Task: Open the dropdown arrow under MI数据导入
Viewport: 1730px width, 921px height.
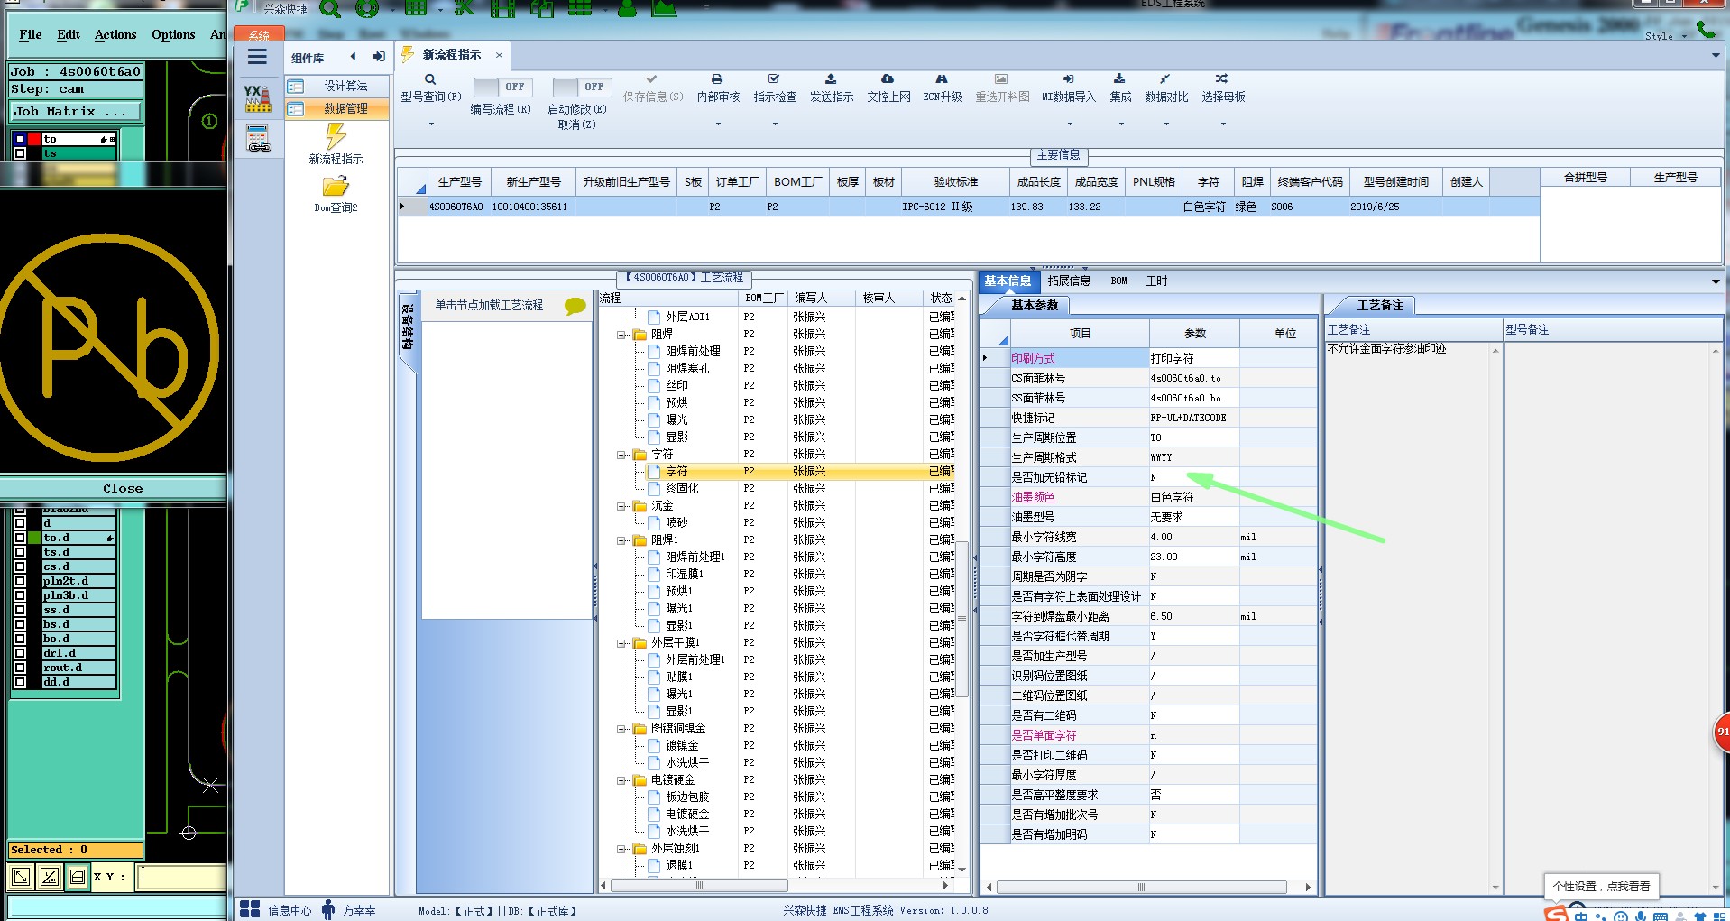Action: (x=1070, y=124)
